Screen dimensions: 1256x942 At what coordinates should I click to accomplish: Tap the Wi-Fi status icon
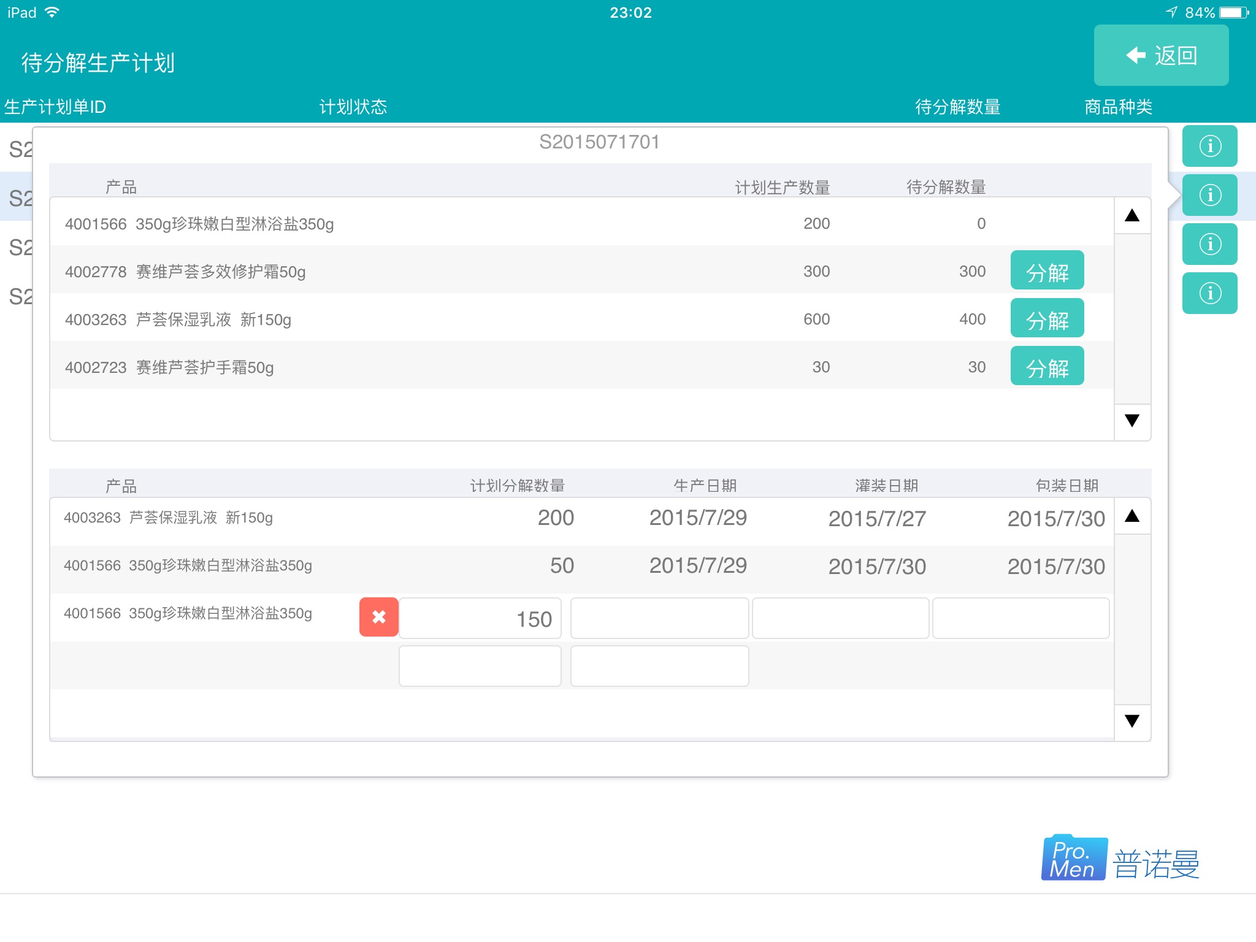[52, 12]
